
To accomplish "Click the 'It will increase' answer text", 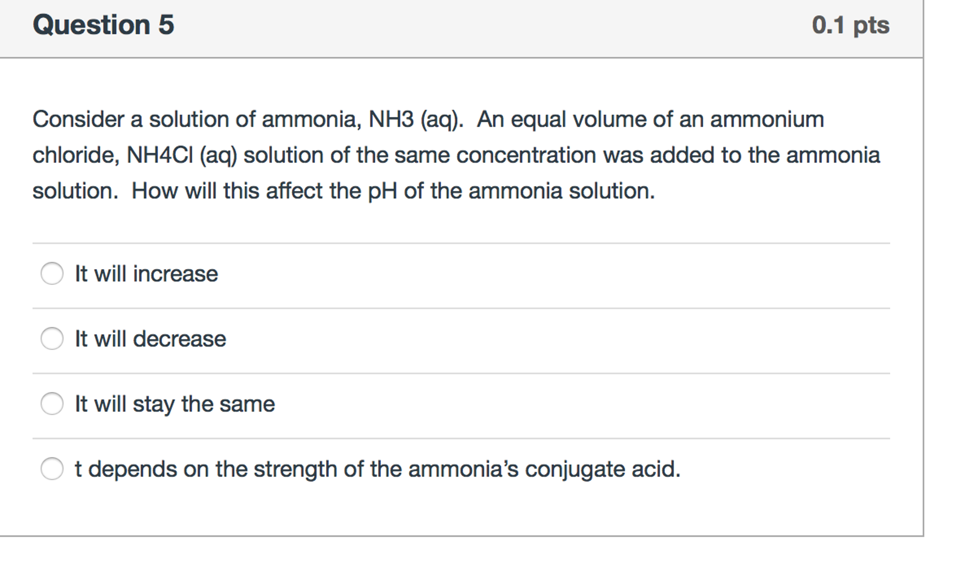I will pyautogui.click(x=145, y=274).
